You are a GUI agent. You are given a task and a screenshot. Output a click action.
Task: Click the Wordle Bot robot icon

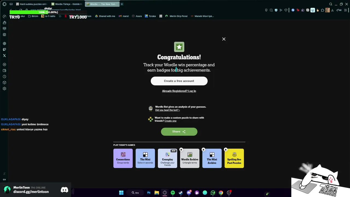tap(151, 108)
